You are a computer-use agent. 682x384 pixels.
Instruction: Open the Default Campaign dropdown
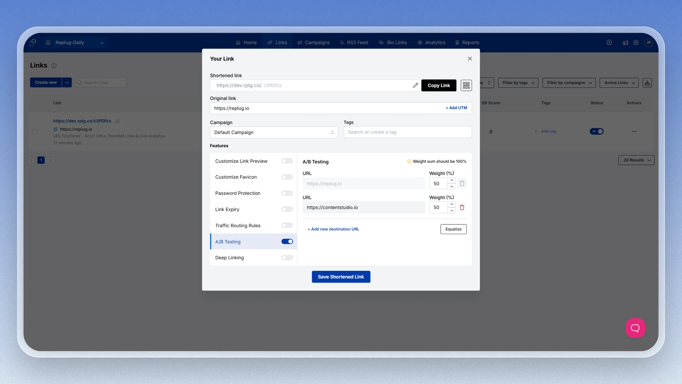pyautogui.click(x=274, y=132)
